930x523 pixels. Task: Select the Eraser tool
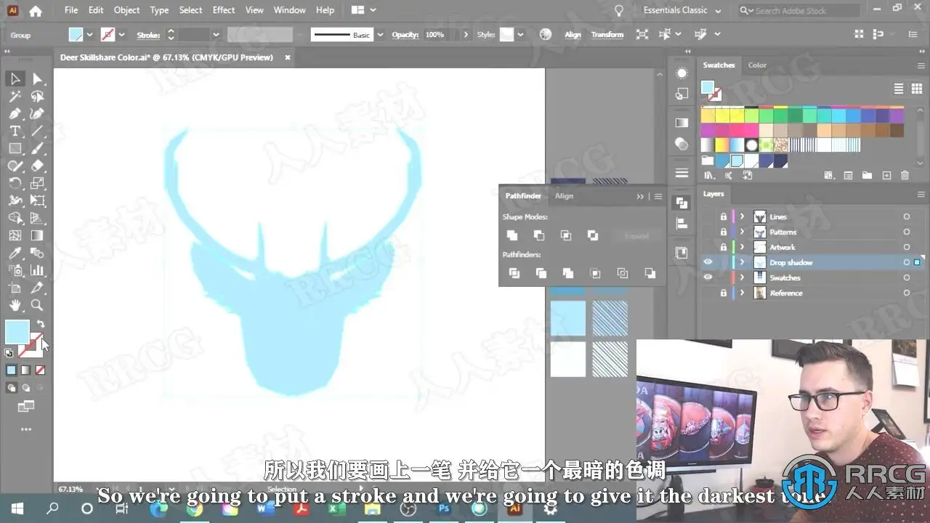pyautogui.click(x=38, y=166)
